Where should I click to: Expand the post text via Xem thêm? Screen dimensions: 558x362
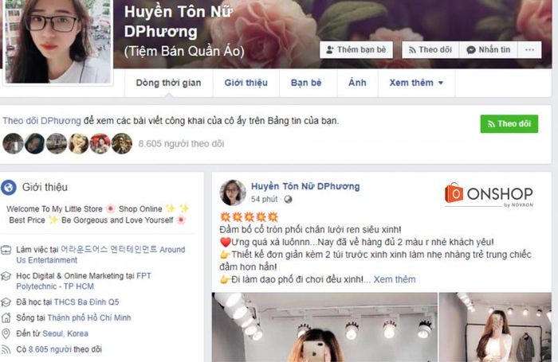tap(395, 279)
